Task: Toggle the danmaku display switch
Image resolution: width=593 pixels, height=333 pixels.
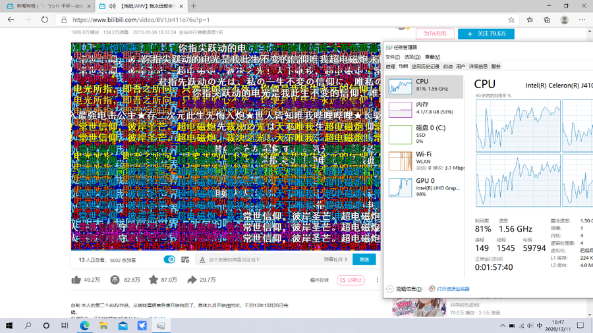Action: [x=169, y=260]
